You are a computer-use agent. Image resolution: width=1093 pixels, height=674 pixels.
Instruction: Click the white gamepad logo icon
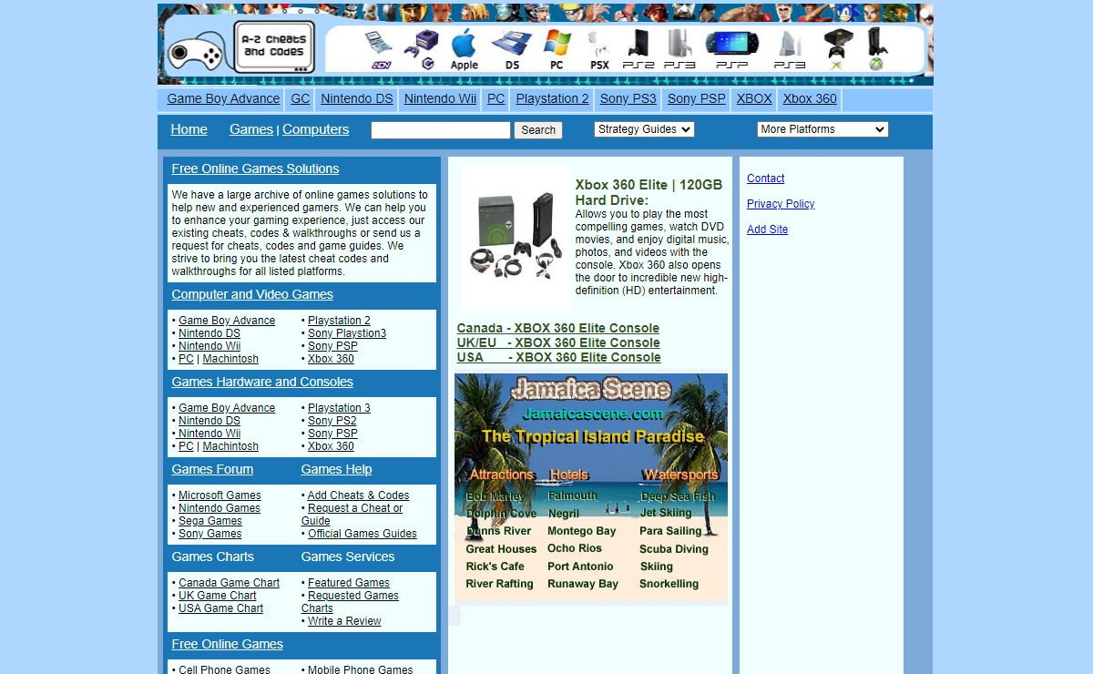[196, 51]
